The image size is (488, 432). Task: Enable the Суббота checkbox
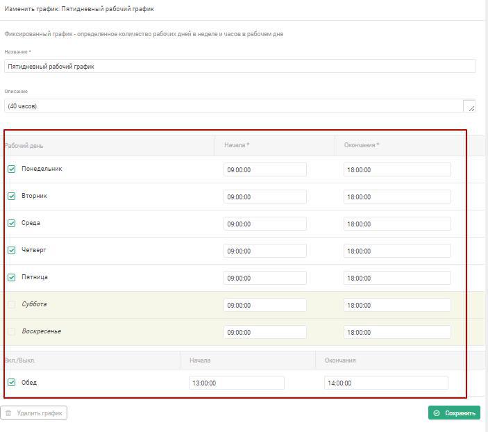click(12, 304)
